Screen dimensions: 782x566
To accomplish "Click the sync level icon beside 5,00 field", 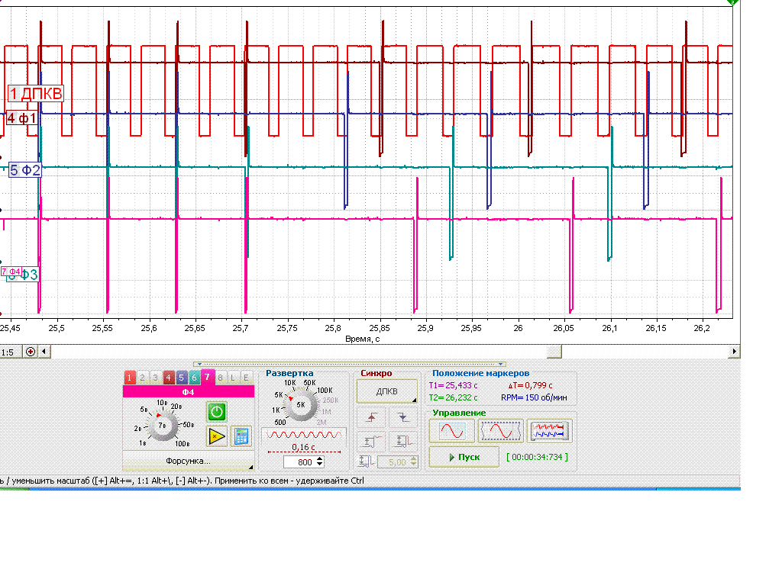I will 366,461.
